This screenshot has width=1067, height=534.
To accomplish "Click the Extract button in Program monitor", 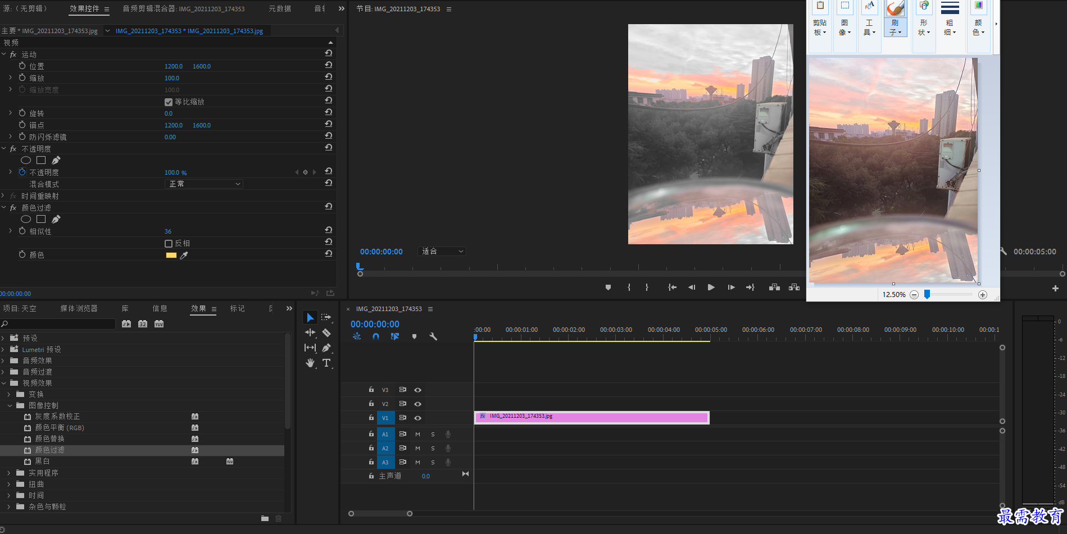I will click(x=794, y=287).
